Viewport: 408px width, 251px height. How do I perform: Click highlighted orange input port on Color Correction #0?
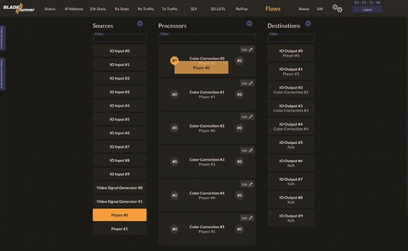coord(174,61)
